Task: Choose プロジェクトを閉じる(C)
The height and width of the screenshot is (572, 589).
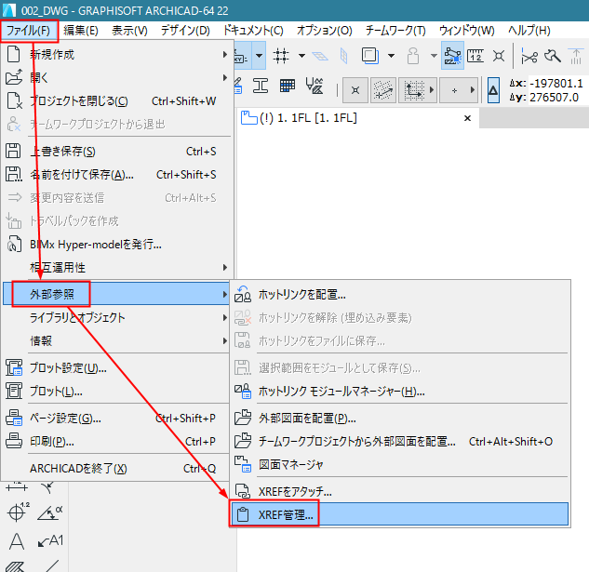Action: (x=117, y=101)
